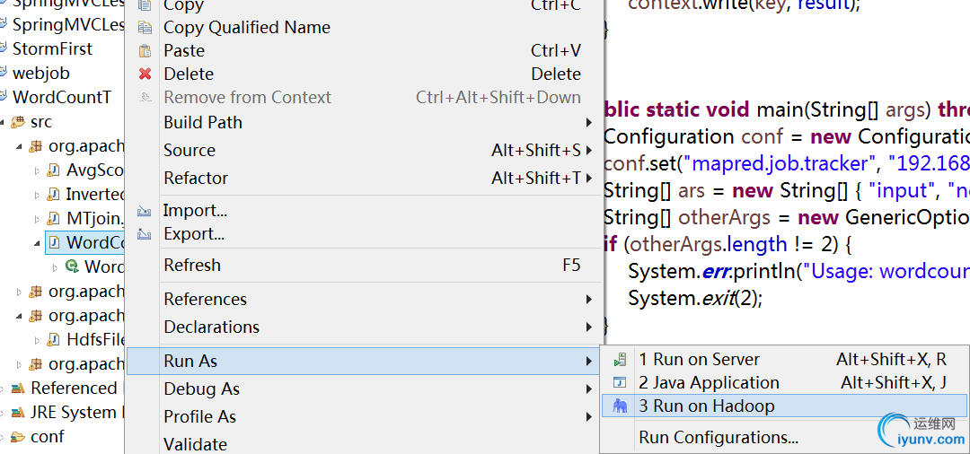Open the conf folder in tree
970x454 pixels.
pyautogui.click(x=47, y=437)
